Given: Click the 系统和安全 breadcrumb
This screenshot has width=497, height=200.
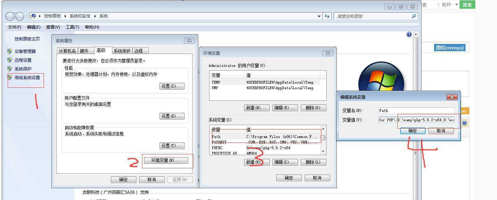Looking at the screenshot, I should 80,16.
